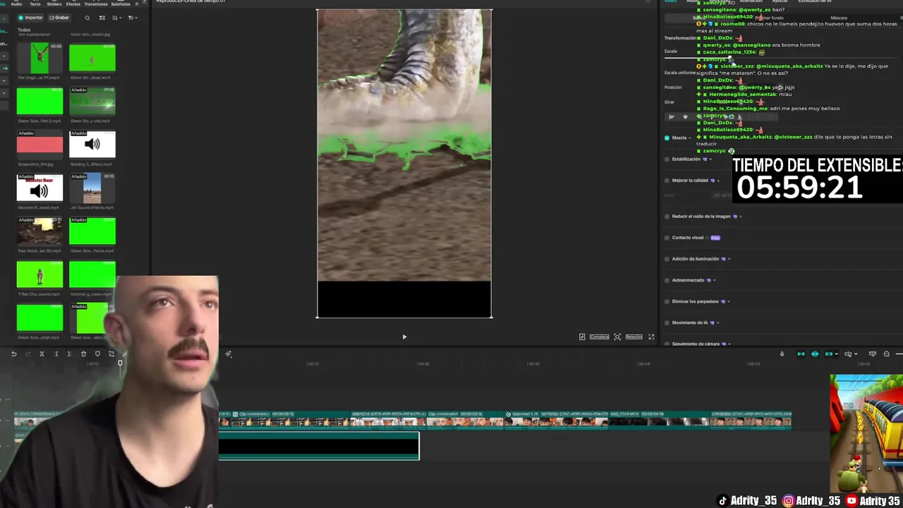The image size is (903, 508).
Task: Toggle main track magnet icon
Action: coord(801,354)
